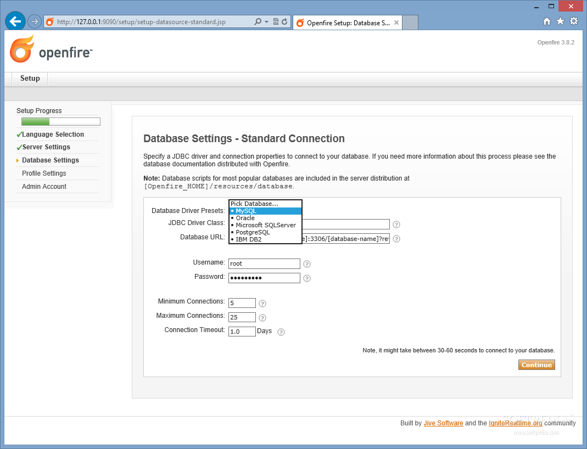Close the Openfire Setup browser tab
Screen dimensions: 587x449
[x=396, y=23]
